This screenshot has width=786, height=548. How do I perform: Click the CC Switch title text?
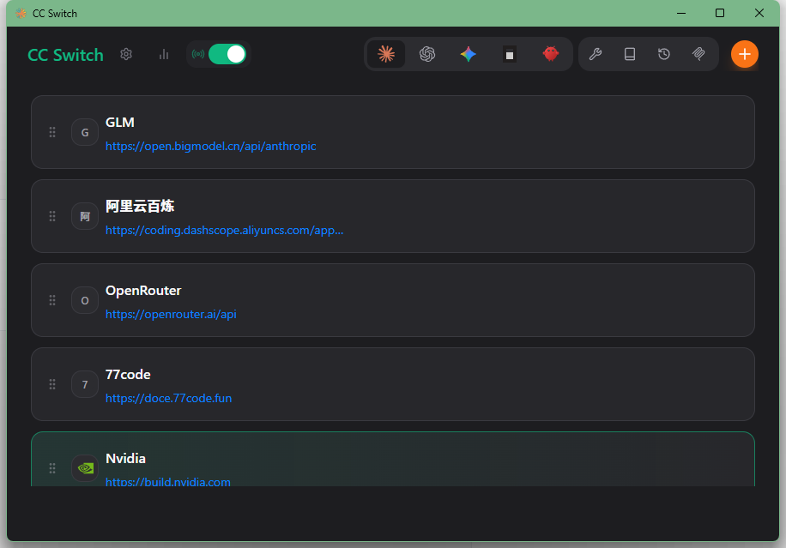[x=65, y=55]
